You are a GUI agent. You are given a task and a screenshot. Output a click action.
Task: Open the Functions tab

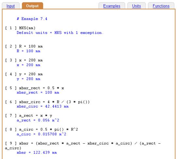[x=161, y=6]
